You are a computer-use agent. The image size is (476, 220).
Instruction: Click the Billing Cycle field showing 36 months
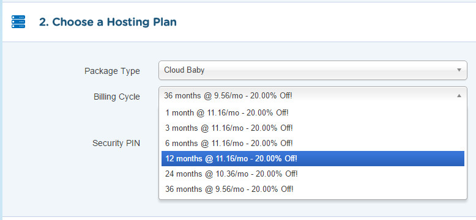pos(313,96)
